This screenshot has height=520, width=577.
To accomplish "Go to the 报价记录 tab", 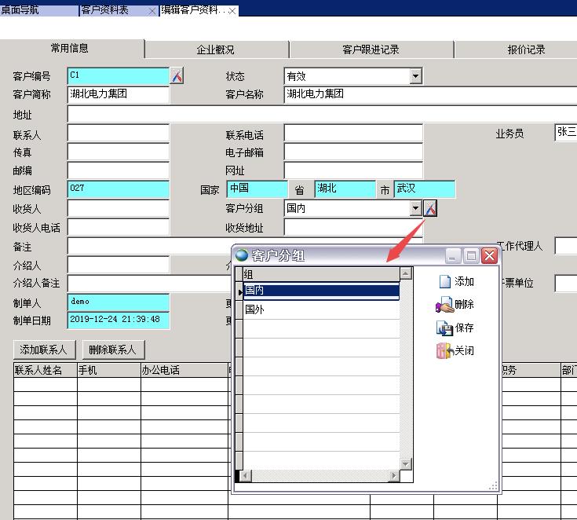I will pos(525,49).
